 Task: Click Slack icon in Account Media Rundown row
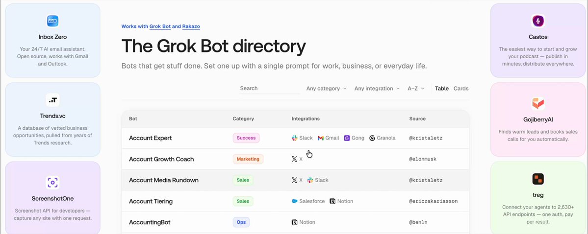[310, 180]
